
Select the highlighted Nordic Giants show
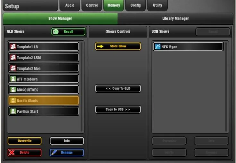pyautogui.click(x=44, y=101)
